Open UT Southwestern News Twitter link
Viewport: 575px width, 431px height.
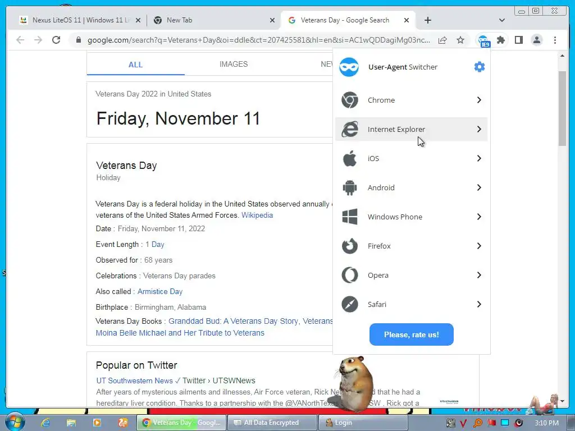[135, 380]
